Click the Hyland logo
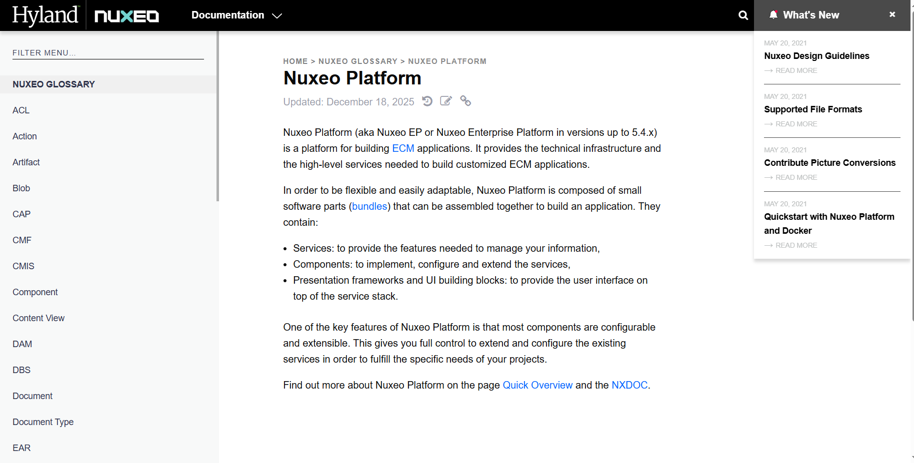The height and width of the screenshot is (463, 914). [x=45, y=15]
